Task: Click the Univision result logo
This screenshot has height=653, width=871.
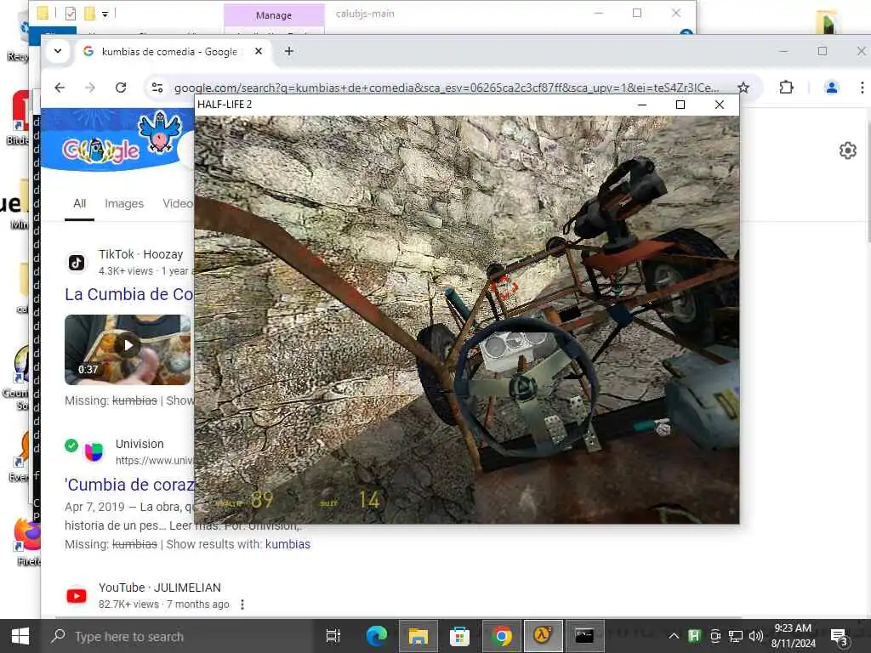Action: coord(94,451)
